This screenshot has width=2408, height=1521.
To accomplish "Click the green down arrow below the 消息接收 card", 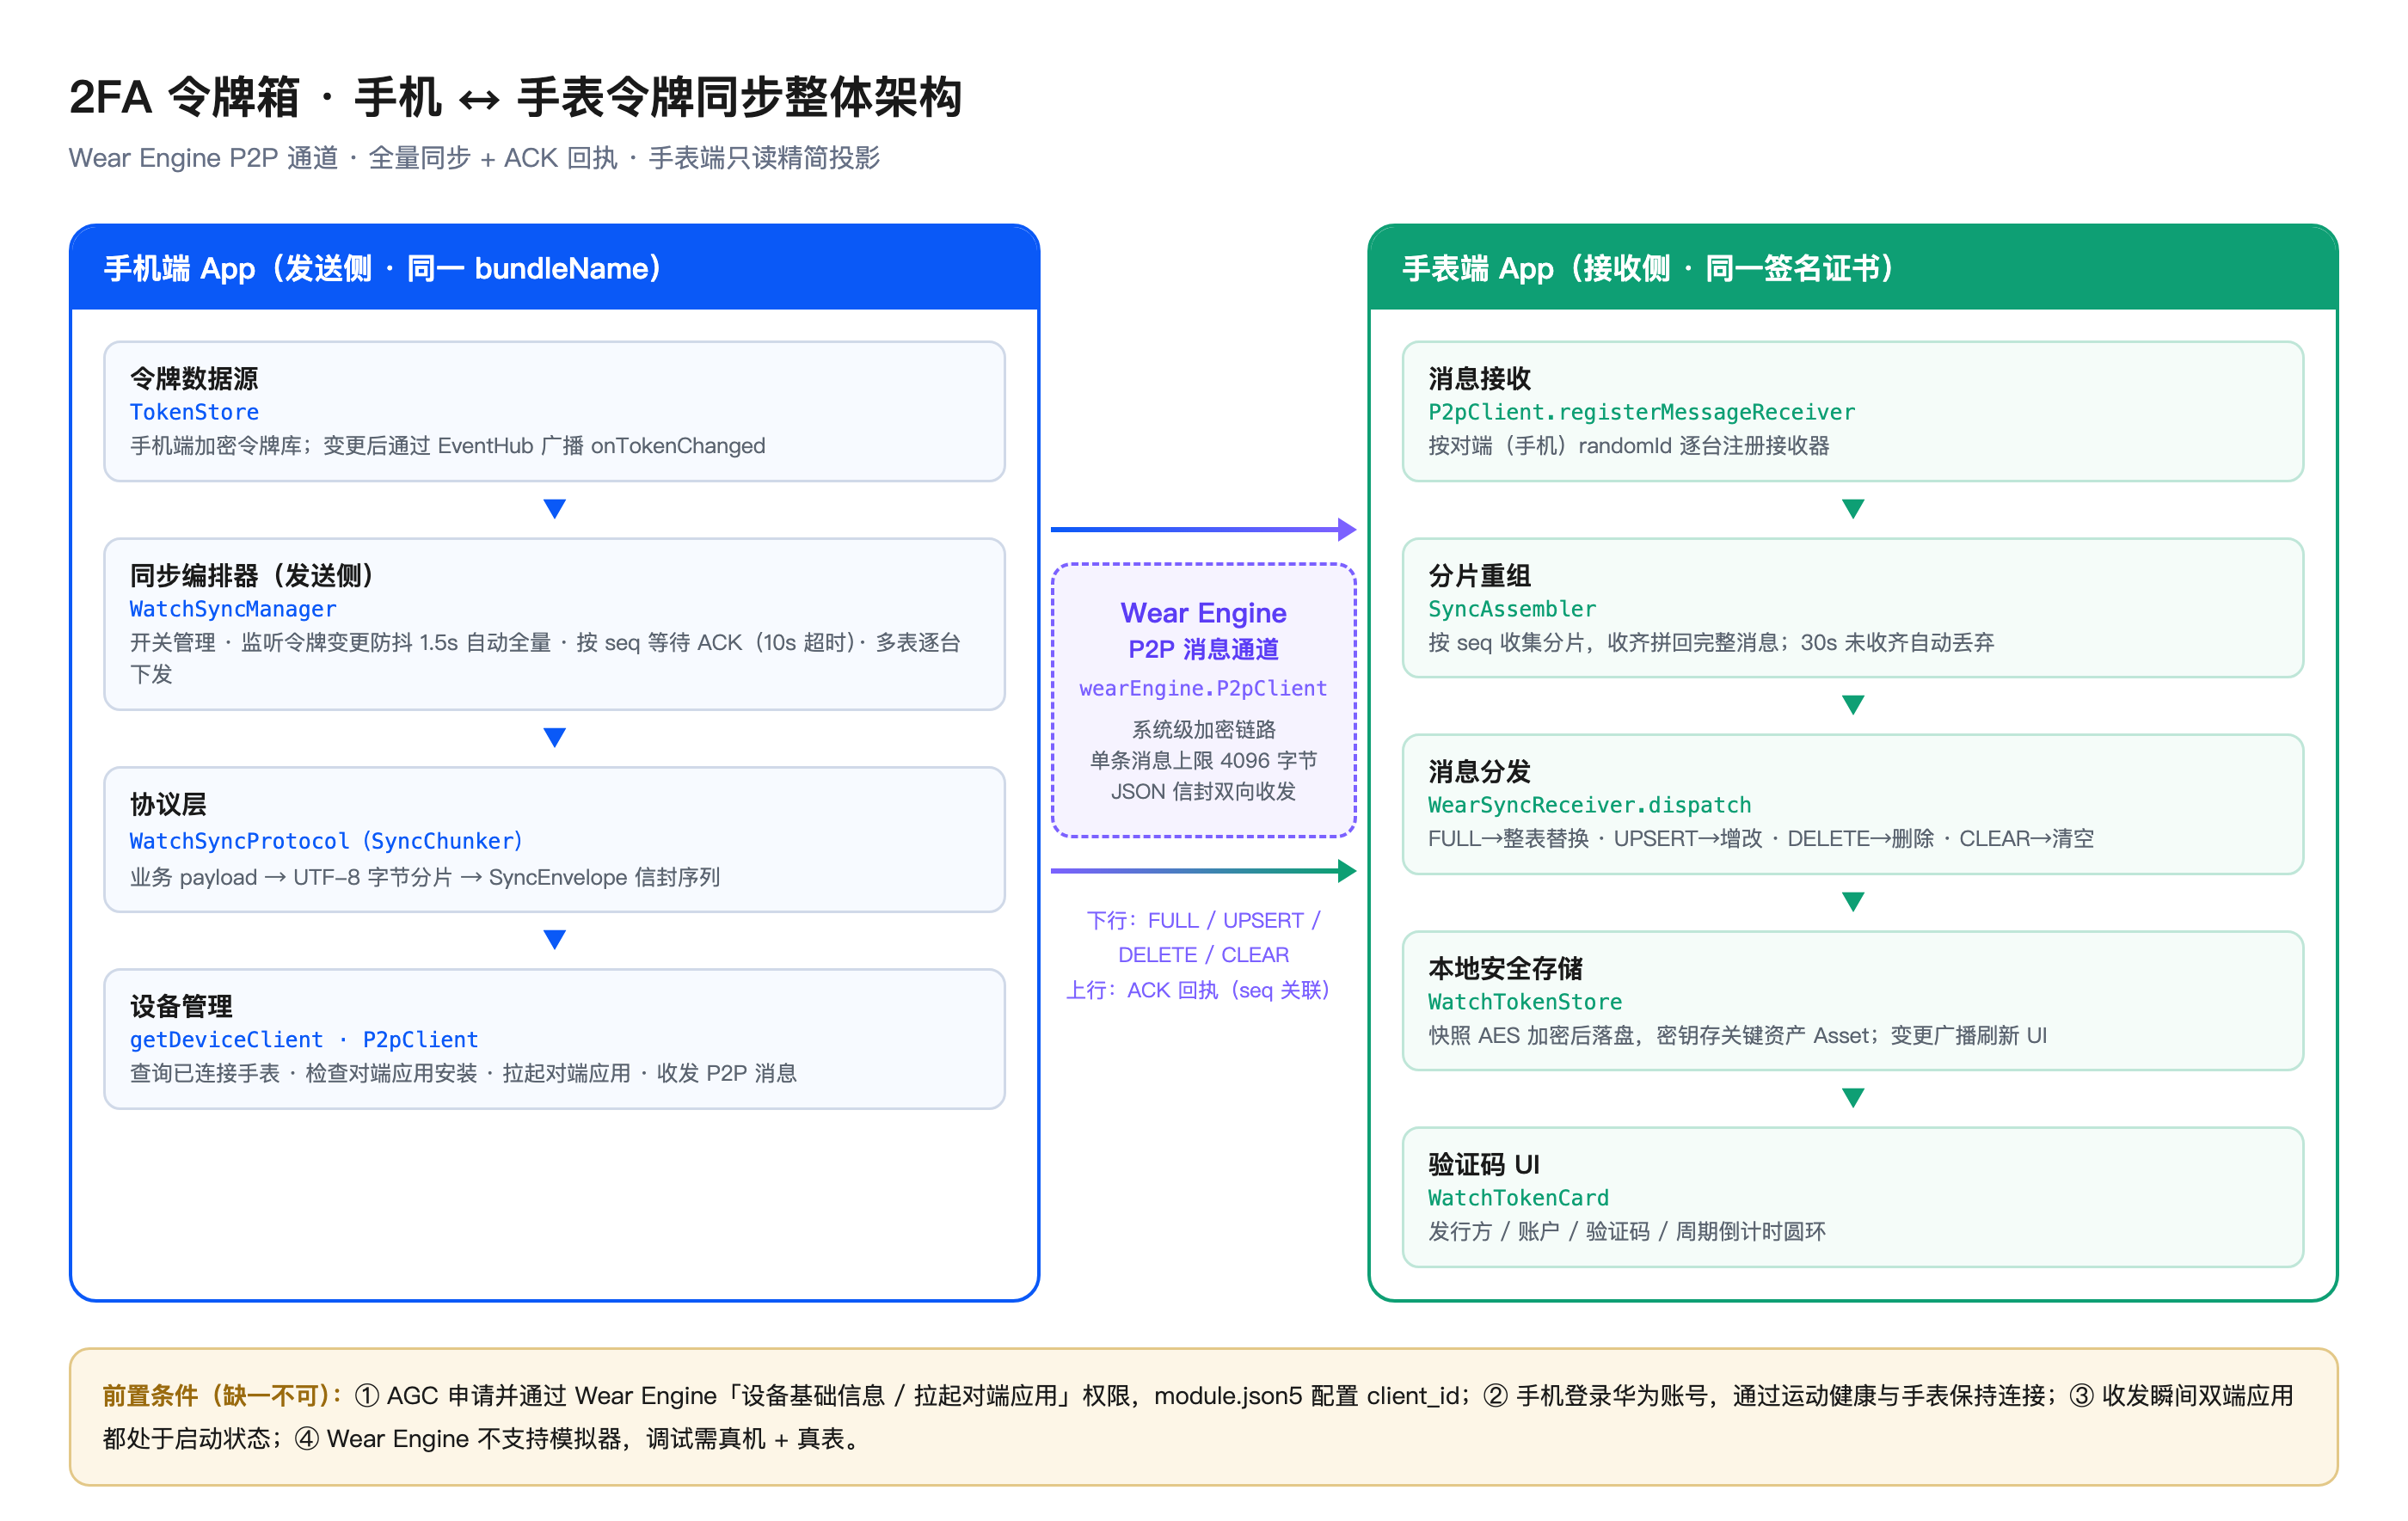I will click(1852, 509).
